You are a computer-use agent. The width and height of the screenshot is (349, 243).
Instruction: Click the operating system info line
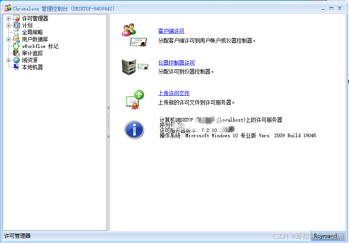pos(238,135)
